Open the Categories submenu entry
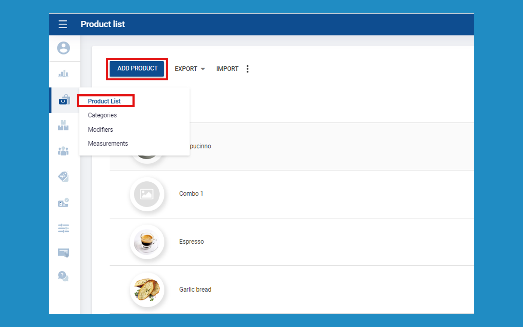Image resolution: width=523 pixels, height=327 pixels. 102,115
